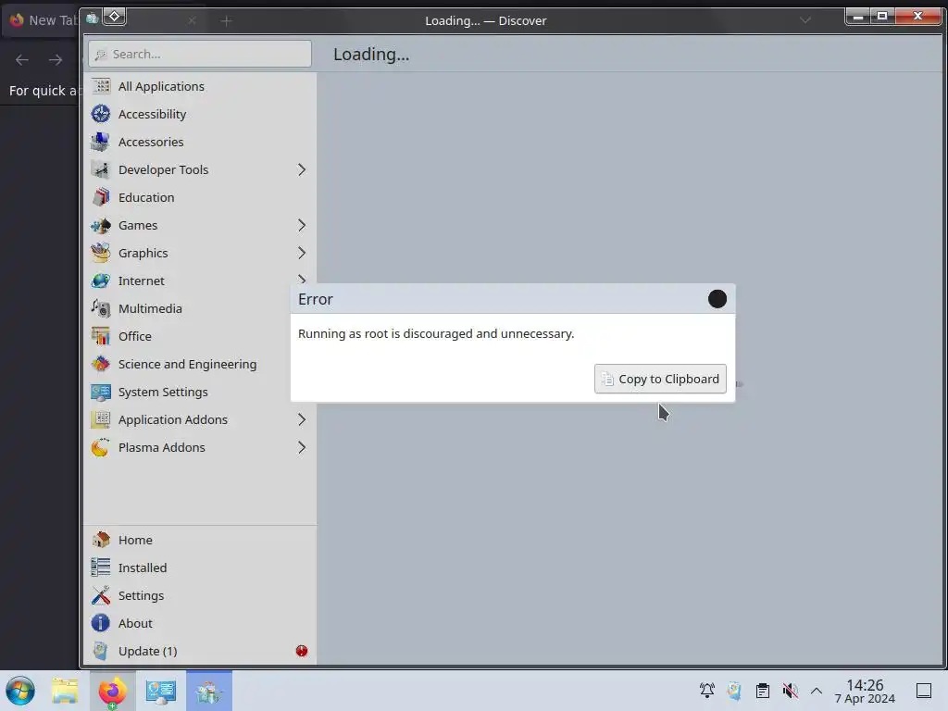Dismiss the Error message with round button
Screen dimensions: 948x711
coord(717,299)
